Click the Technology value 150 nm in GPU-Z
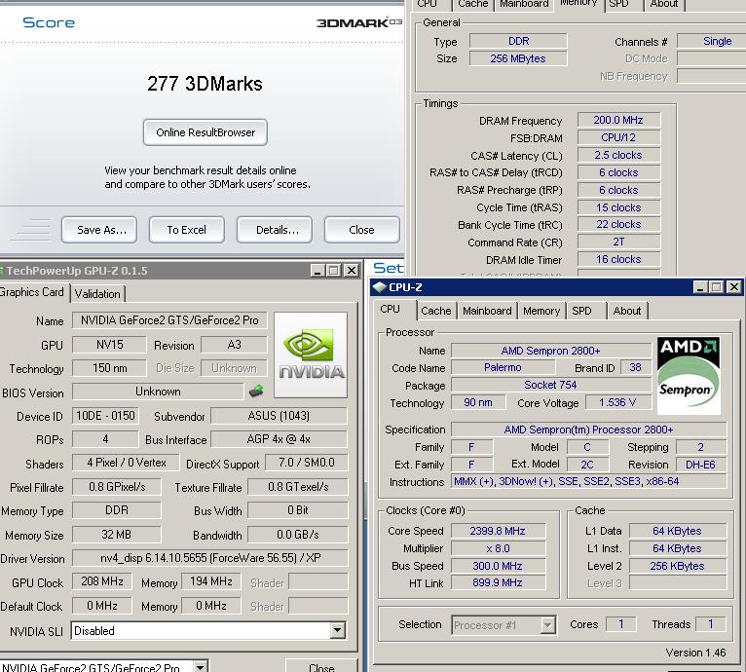746x672 pixels. point(109,368)
